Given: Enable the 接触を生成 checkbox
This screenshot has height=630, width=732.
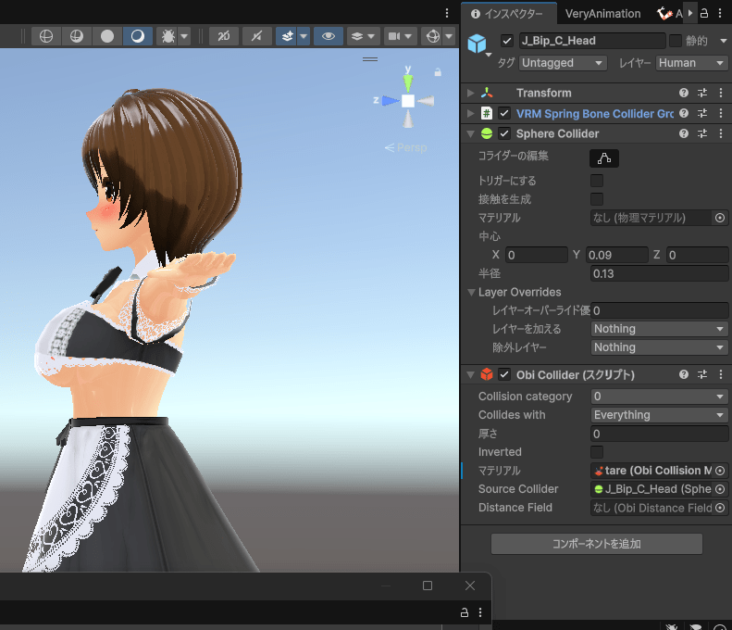Looking at the screenshot, I should point(597,199).
